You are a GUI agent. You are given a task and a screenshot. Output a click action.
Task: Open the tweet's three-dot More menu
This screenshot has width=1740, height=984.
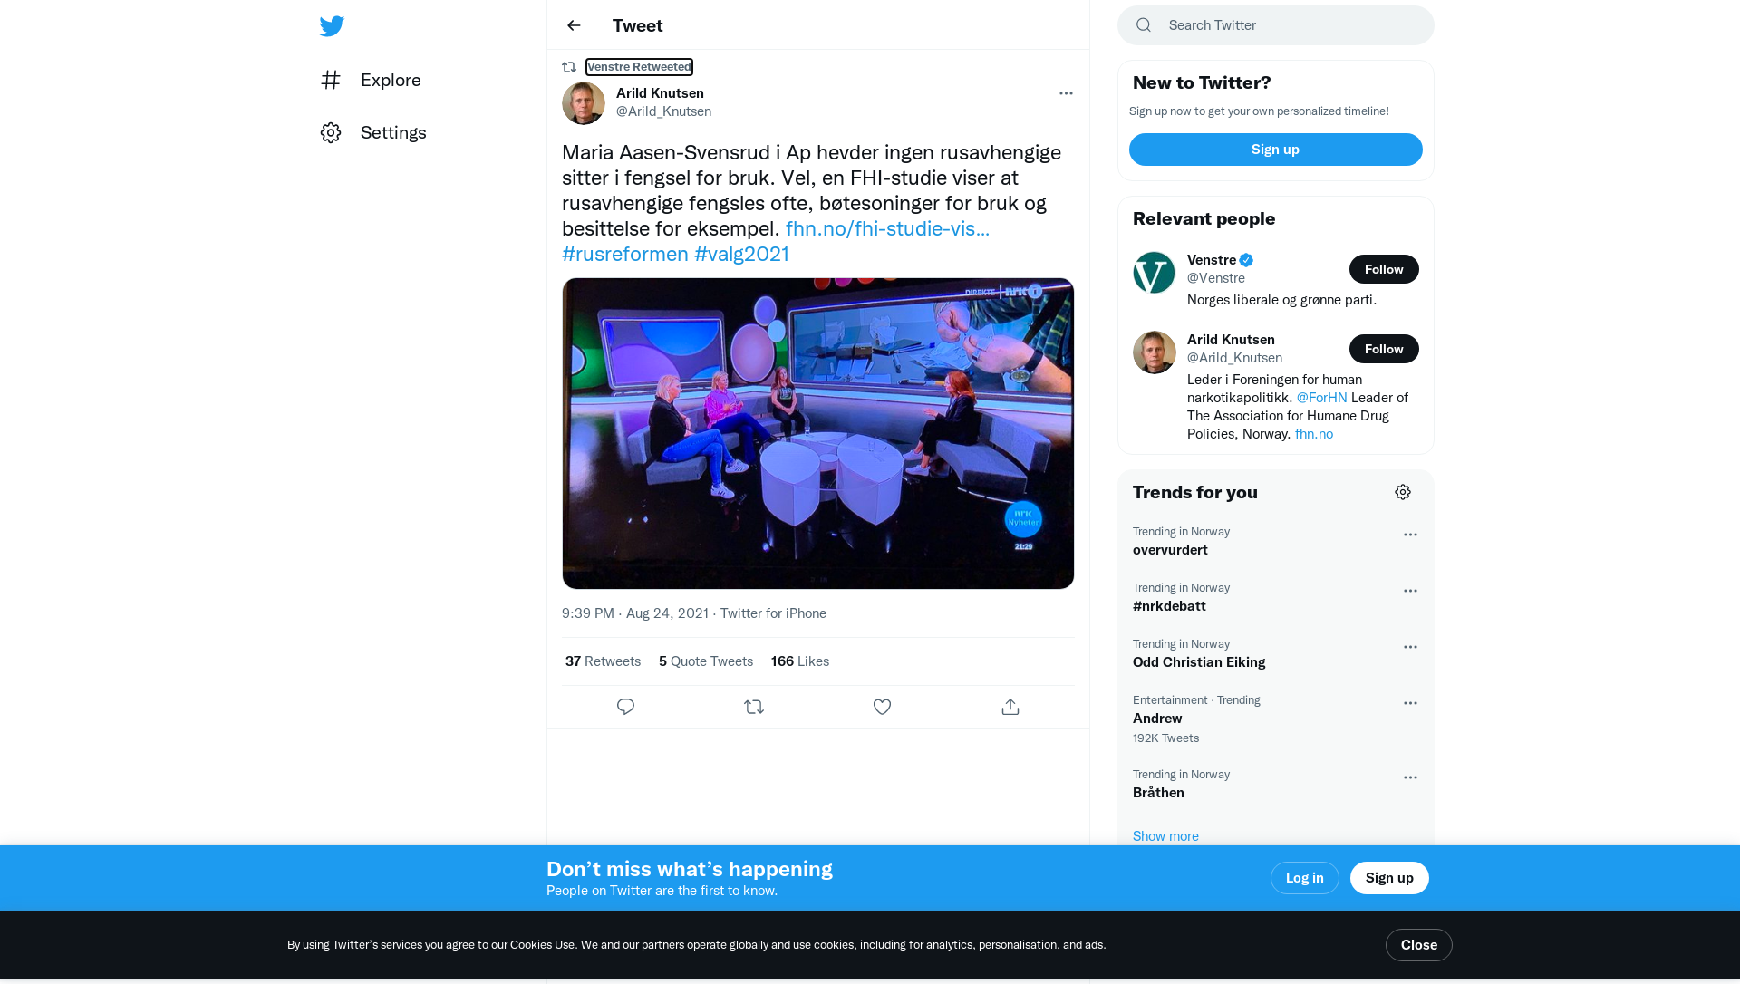pos(1066,93)
